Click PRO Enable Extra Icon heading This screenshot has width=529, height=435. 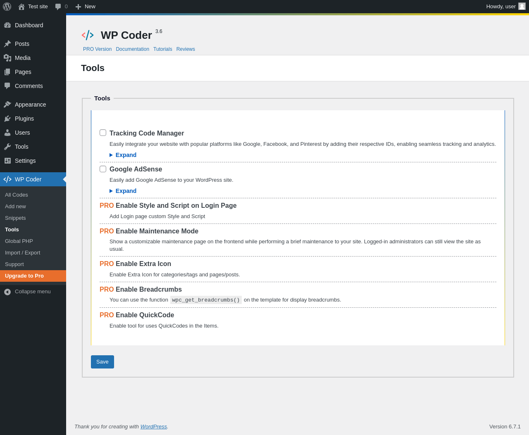135,264
